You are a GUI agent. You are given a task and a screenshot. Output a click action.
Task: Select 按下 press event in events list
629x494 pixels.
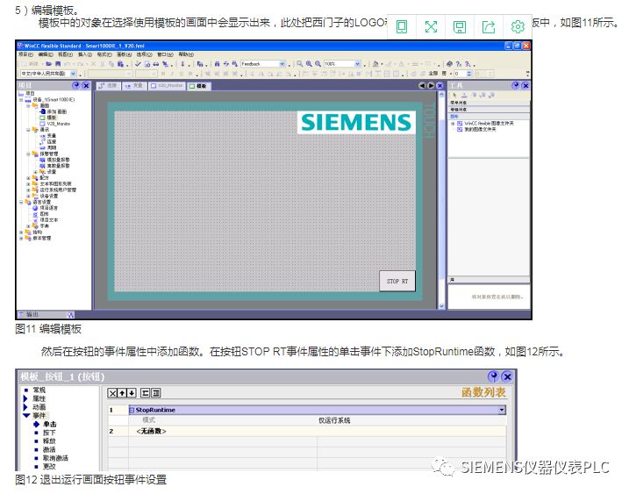[49, 433]
